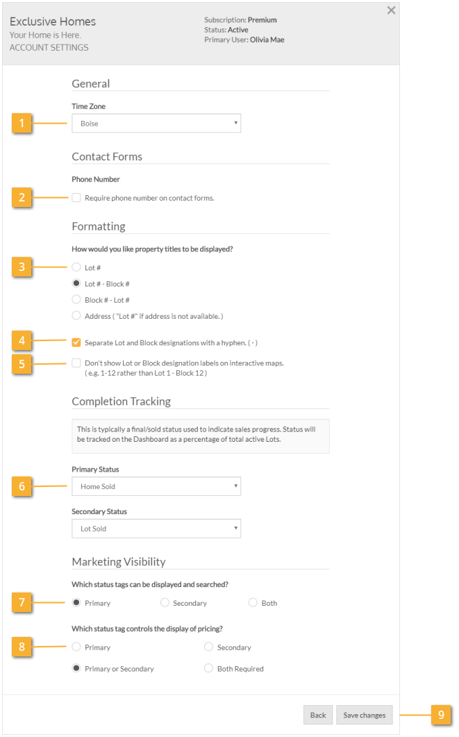Close the Account Settings dialog

coord(391,10)
